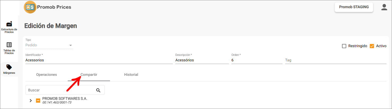This screenshot has width=392, height=109.
Task: Open the Historial tab
Action: (x=131, y=75)
